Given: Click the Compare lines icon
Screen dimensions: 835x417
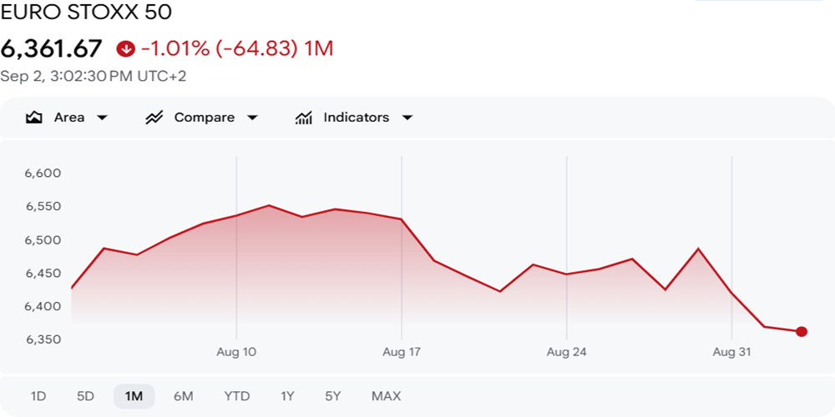Looking at the screenshot, I should pos(154,118).
